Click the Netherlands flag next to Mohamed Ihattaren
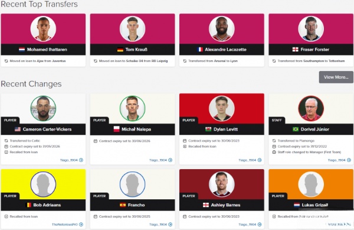Screen dimensions: 354x230 [x=22, y=50]
